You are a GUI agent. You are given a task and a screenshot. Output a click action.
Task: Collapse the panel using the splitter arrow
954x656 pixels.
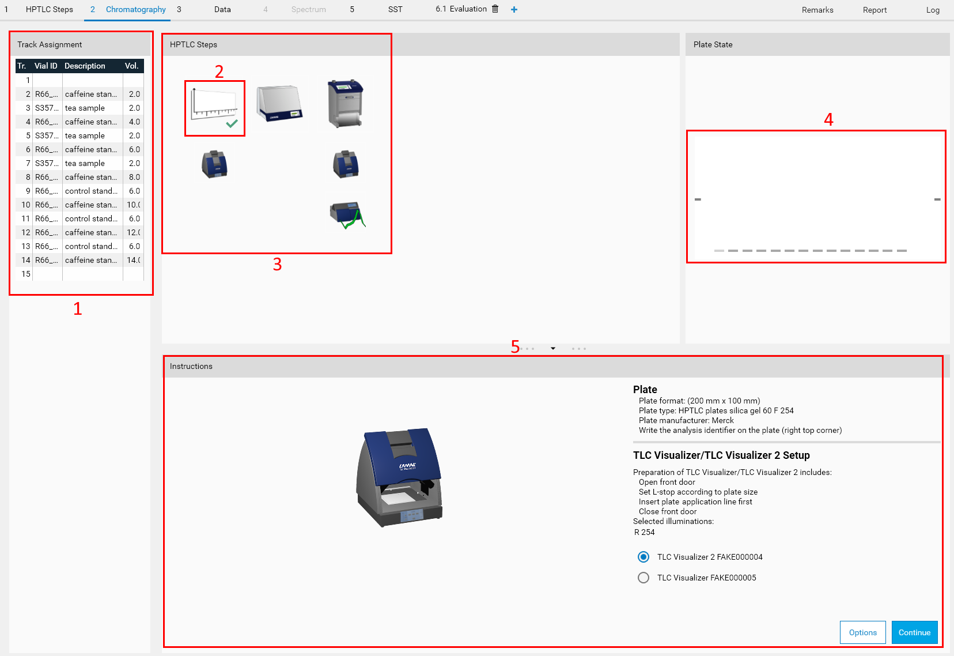coord(553,349)
